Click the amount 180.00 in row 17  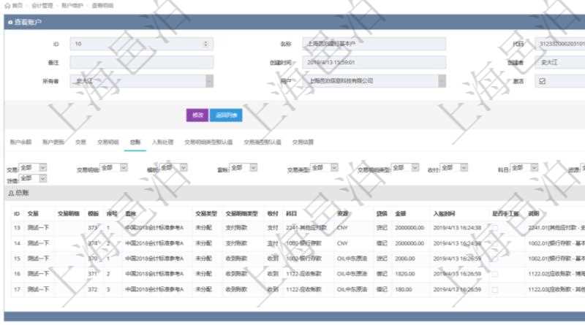(x=404, y=290)
